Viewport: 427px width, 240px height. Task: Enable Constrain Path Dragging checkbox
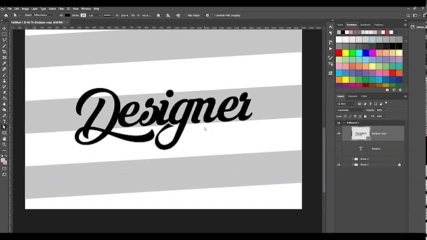point(213,16)
